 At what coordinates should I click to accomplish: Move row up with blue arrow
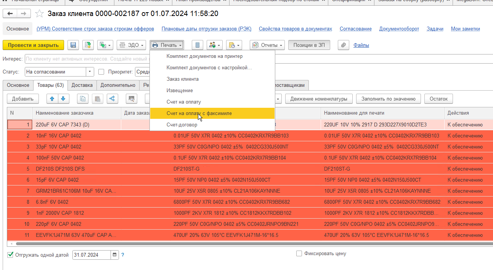coord(52,99)
